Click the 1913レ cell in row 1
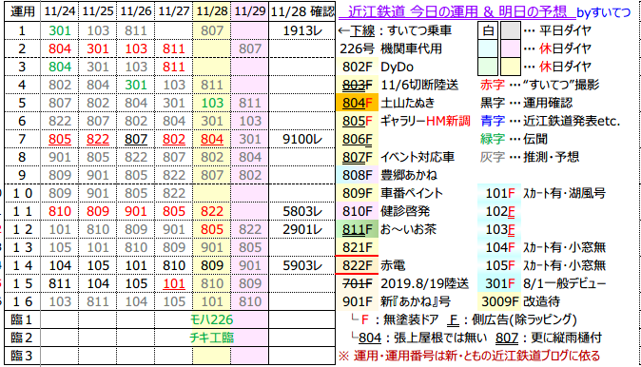The width and height of the screenshot is (641, 367). [x=302, y=30]
